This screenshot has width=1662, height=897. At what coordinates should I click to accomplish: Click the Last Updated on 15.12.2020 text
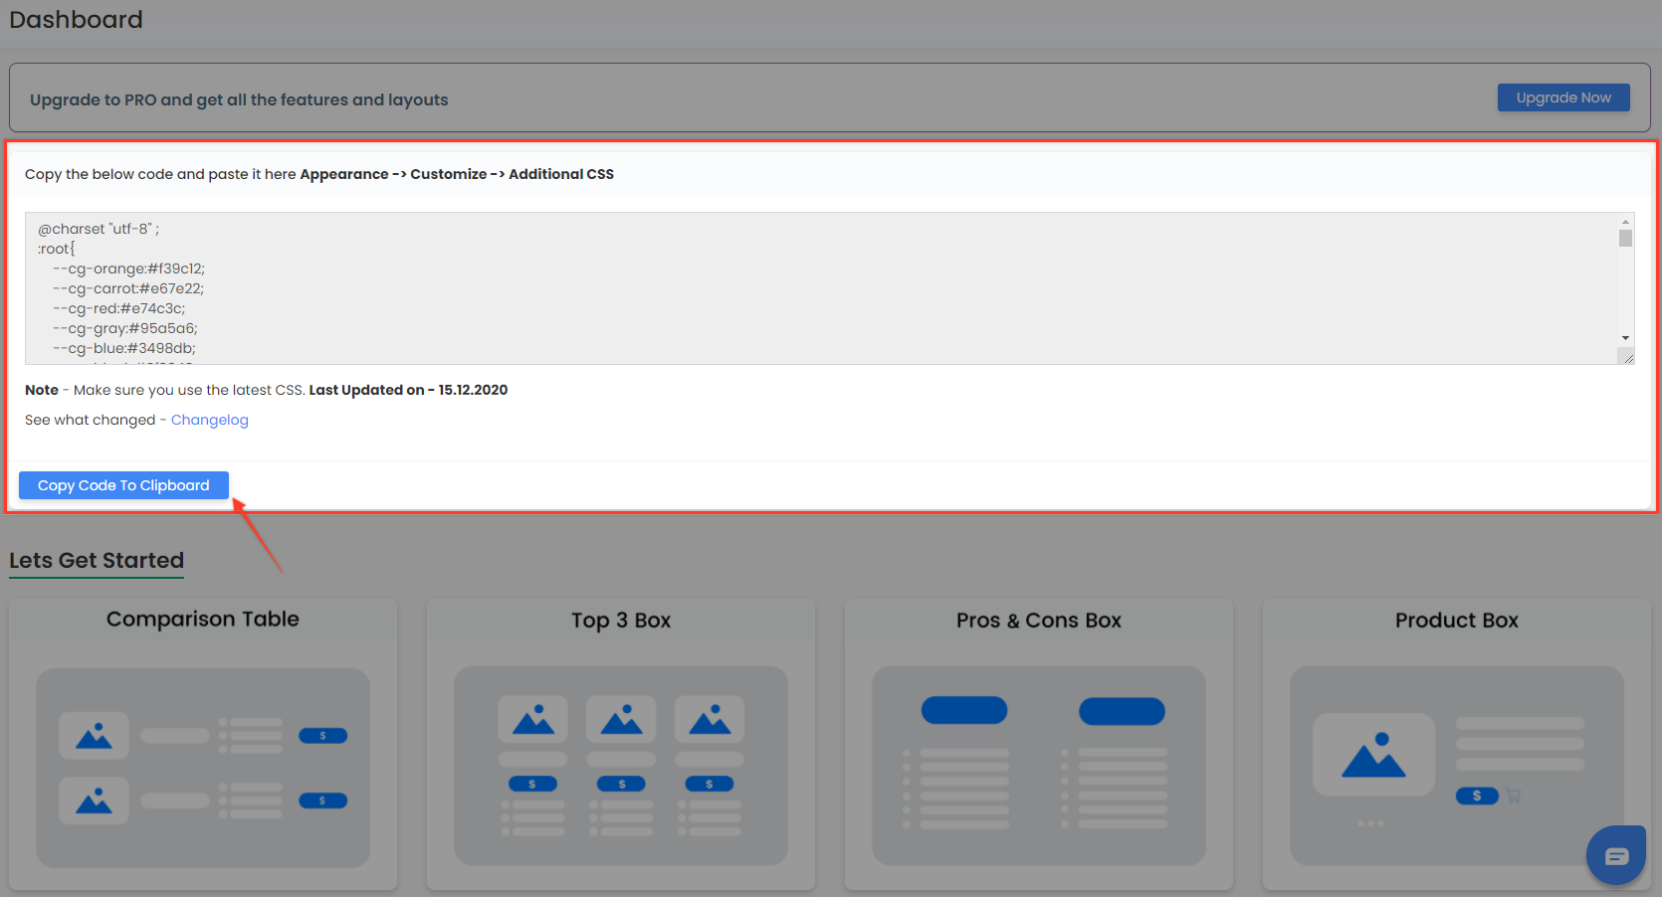[x=408, y=390]
